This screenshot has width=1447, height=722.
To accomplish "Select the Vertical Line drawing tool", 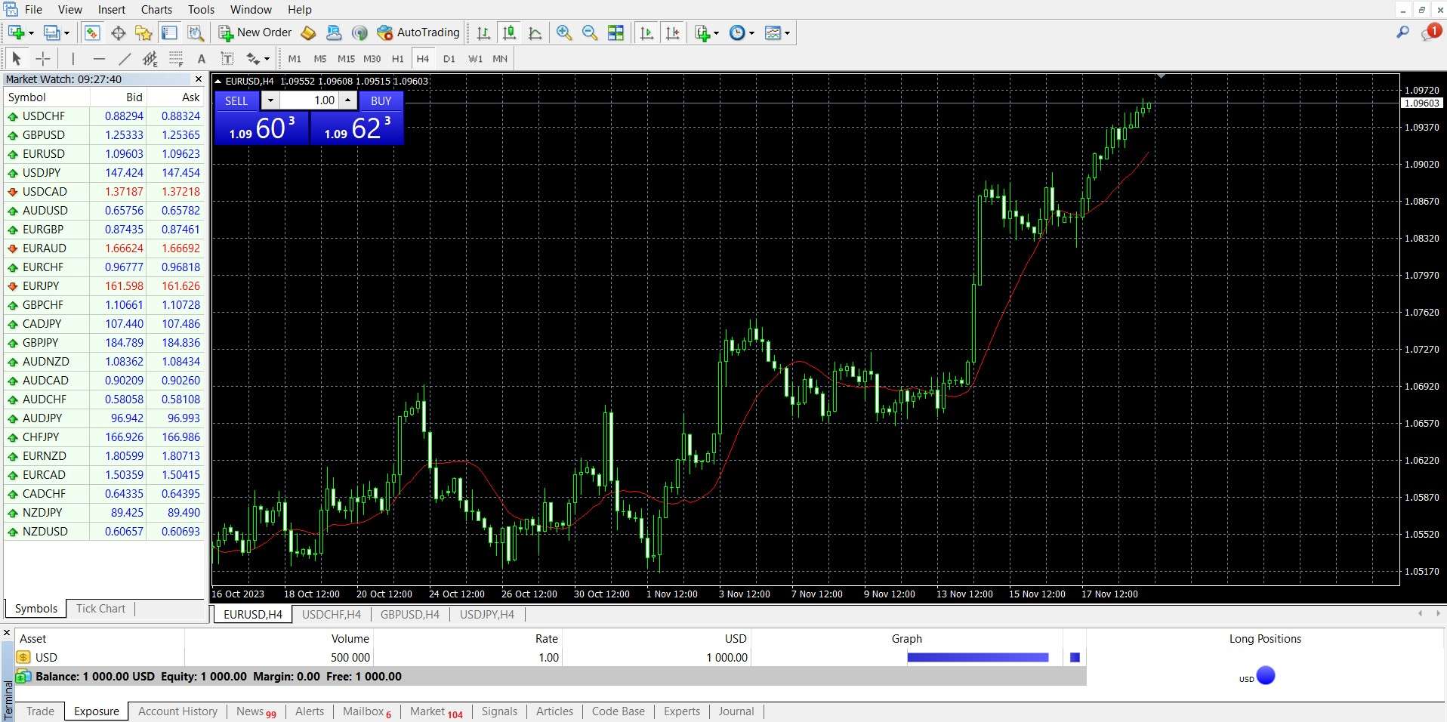I will [73, 58].
